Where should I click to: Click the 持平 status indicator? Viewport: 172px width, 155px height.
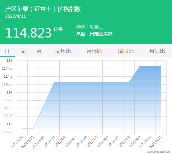tap(58, 29)
